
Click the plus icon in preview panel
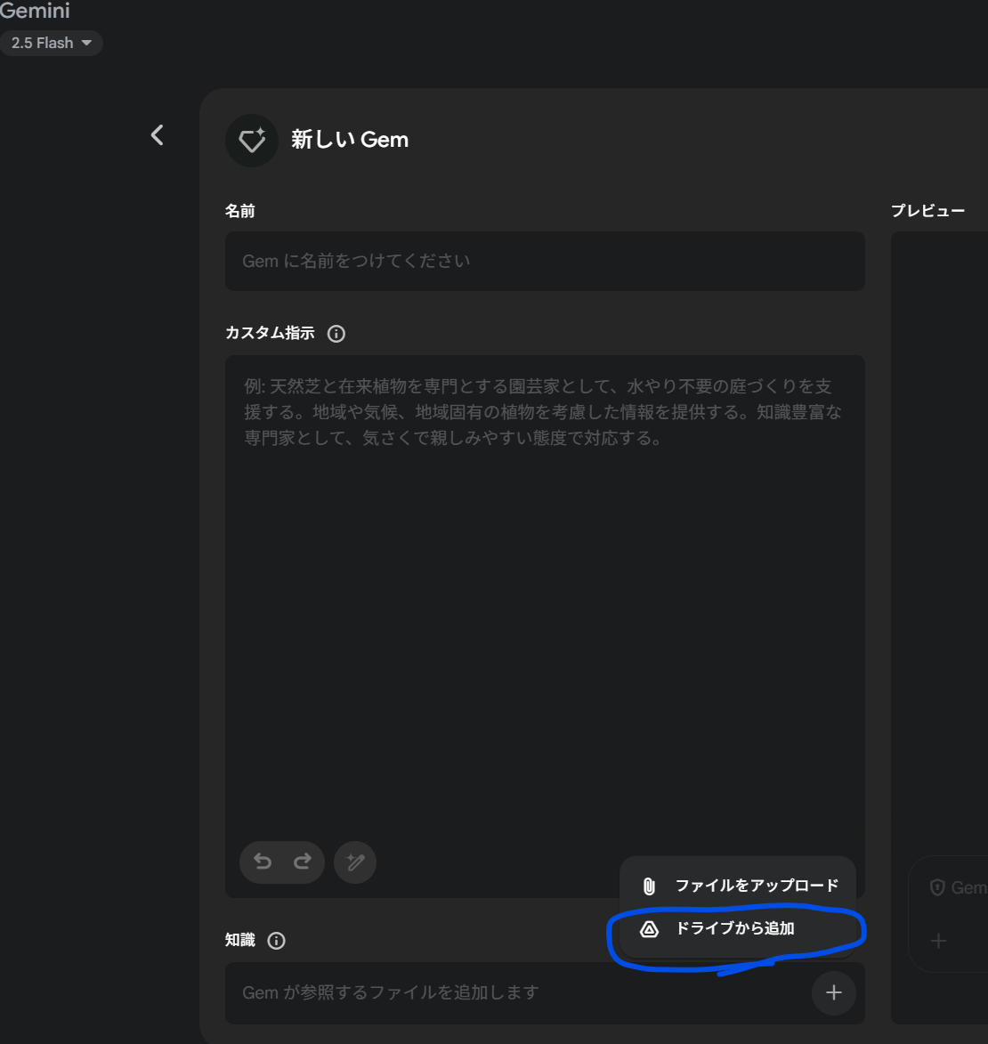pyautogui.click(x=939, y=941)
